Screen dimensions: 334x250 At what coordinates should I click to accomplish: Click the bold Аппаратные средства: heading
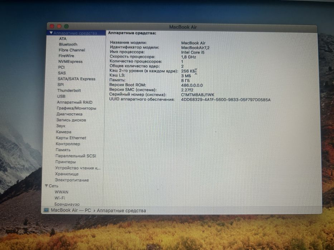pyautogui.click(x=132, y=33)
